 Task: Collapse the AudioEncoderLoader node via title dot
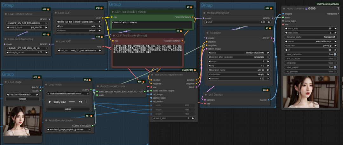pos(46,120)
